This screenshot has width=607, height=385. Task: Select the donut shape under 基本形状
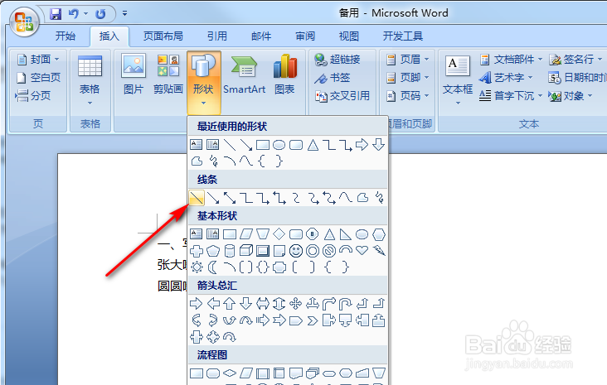[x=313, y=251]
